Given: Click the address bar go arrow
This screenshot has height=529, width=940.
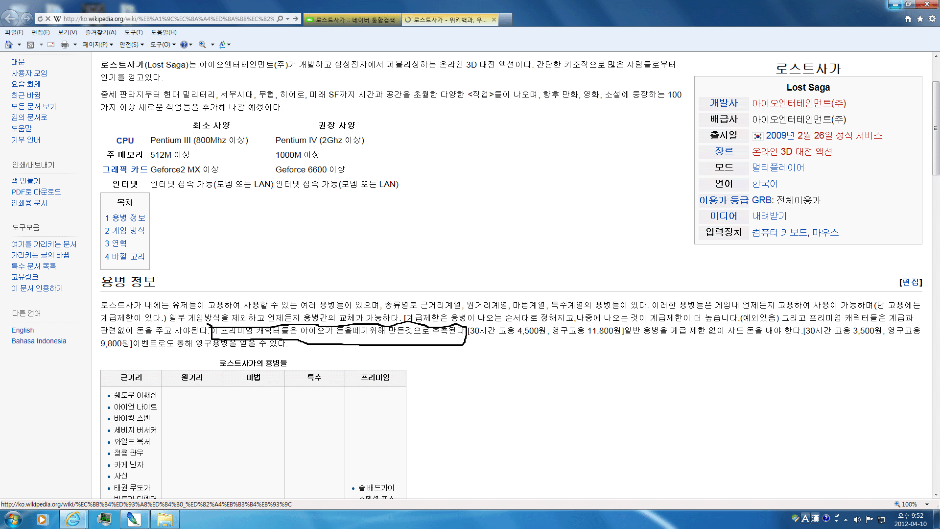Looking at the screenshot, I should coord(295,19).
